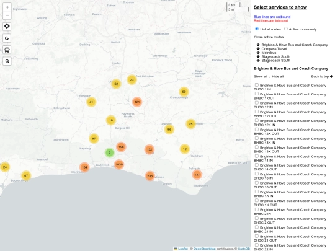The height and width of the screenshot is (251, 335).
Task: Open cluster marker 198
Action: 121,147
